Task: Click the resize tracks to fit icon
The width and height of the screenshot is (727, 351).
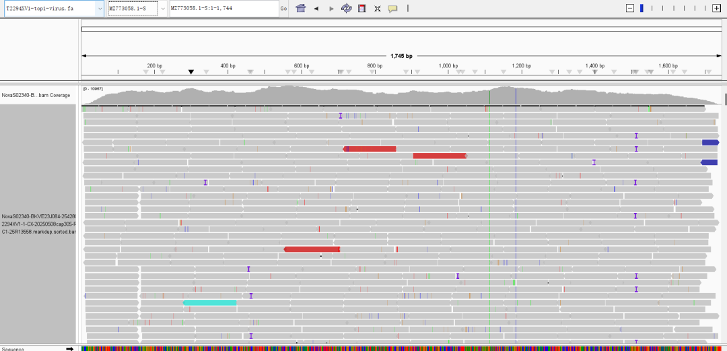Action: tap(378, 9)
